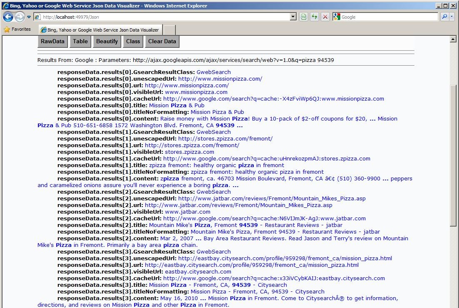Click results[3].visibleUrl eastbay.citysearch.com
The image size is (459, 308).
point(198,272)
